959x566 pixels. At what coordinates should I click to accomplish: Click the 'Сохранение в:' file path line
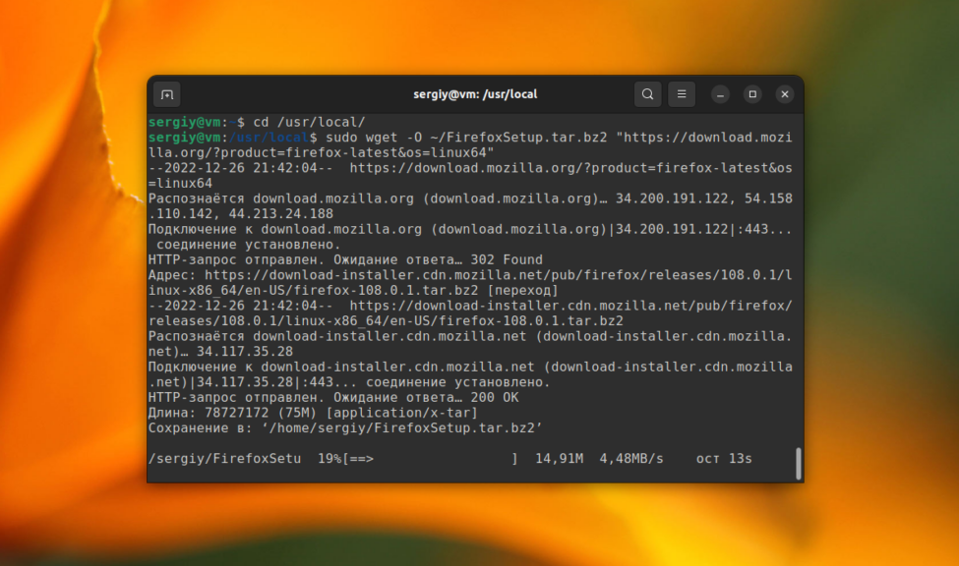[345, 427]
